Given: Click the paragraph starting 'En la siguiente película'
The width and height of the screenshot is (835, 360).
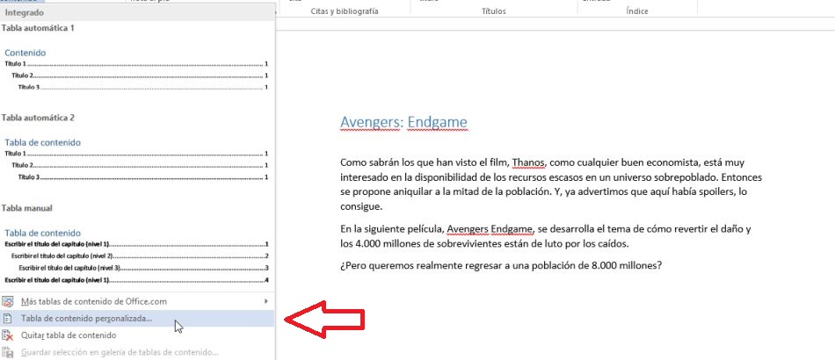Looking at the screenshot, I should coord(545,236).
